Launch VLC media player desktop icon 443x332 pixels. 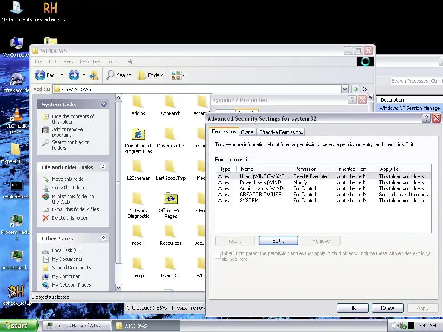tap(16, 121)
